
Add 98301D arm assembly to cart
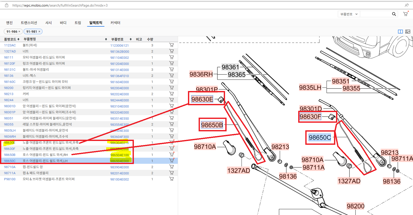pos(172,106)
